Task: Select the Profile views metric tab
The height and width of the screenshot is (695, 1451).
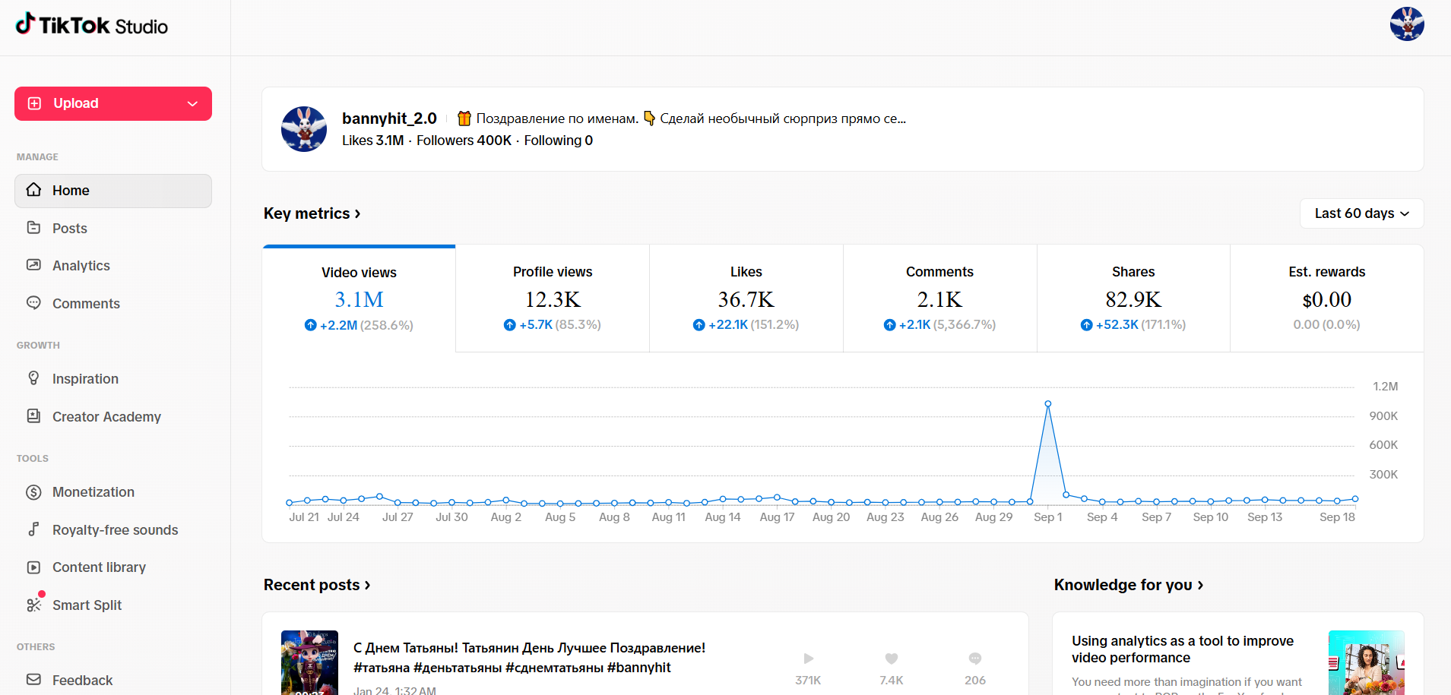Action: pos(553,299)
